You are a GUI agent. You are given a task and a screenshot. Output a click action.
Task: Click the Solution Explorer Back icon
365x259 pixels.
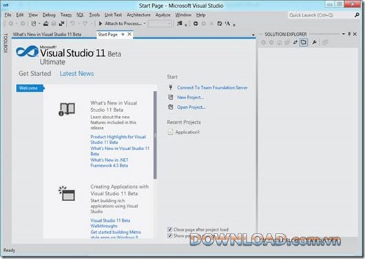point(263,43)
